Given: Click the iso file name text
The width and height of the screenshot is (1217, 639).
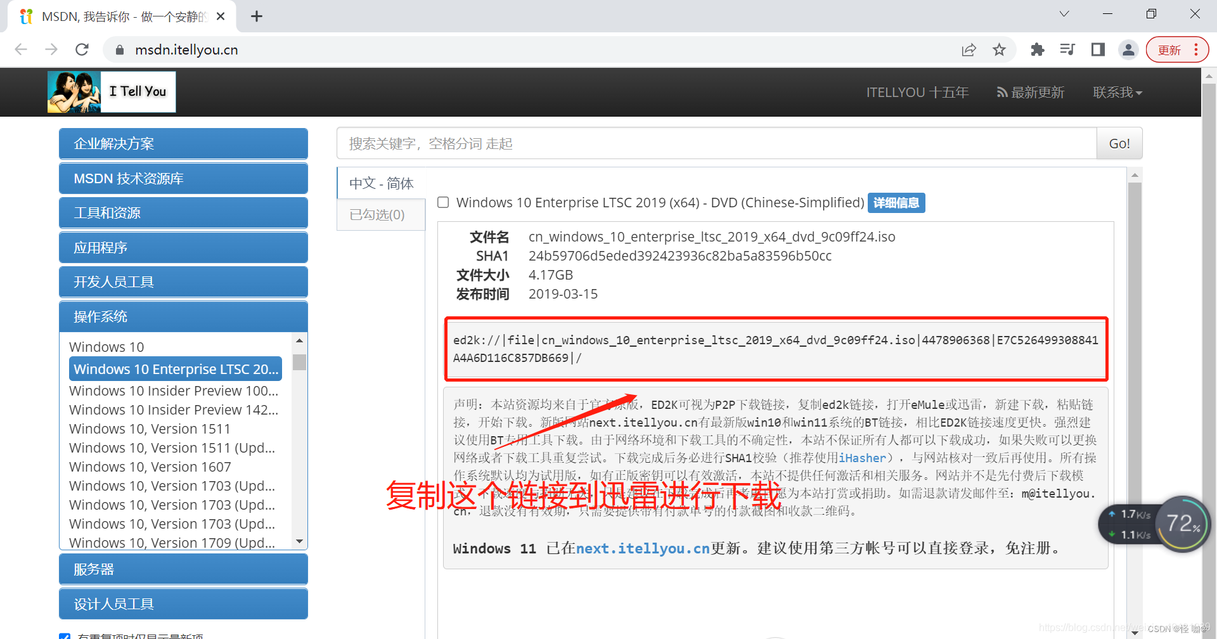Looking at the screenshot, I should (712, 237).
